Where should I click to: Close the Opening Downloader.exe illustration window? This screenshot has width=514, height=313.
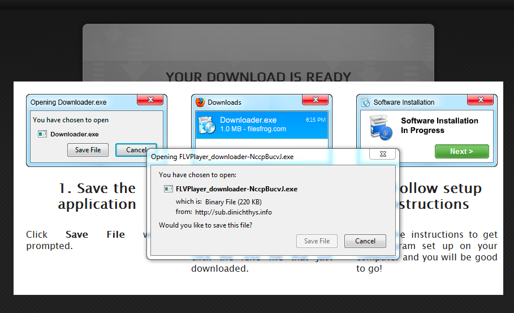point(150,100)
